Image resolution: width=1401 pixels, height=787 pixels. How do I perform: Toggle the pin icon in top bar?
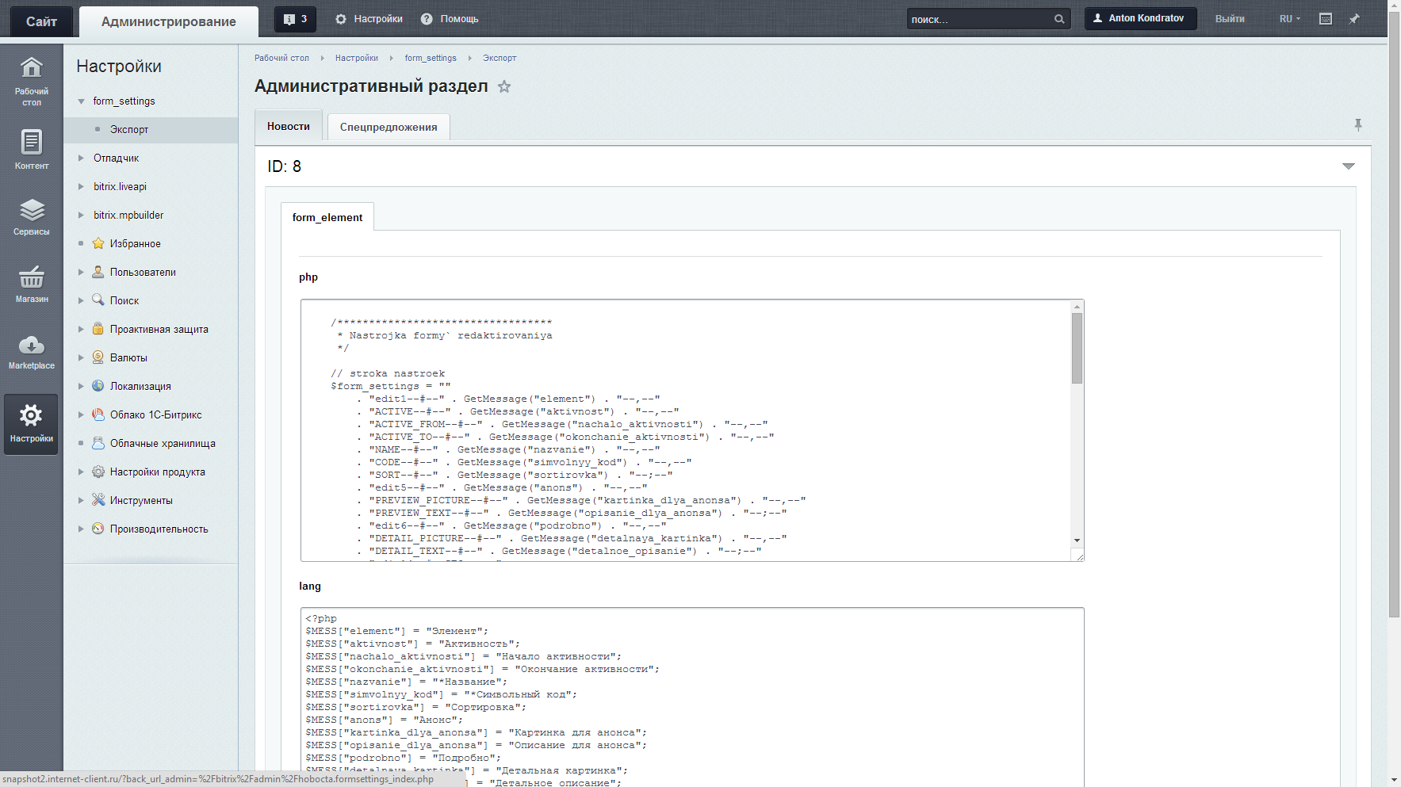point(1354,19)
